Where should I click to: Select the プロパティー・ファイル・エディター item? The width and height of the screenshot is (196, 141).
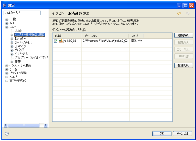[31, 58]
